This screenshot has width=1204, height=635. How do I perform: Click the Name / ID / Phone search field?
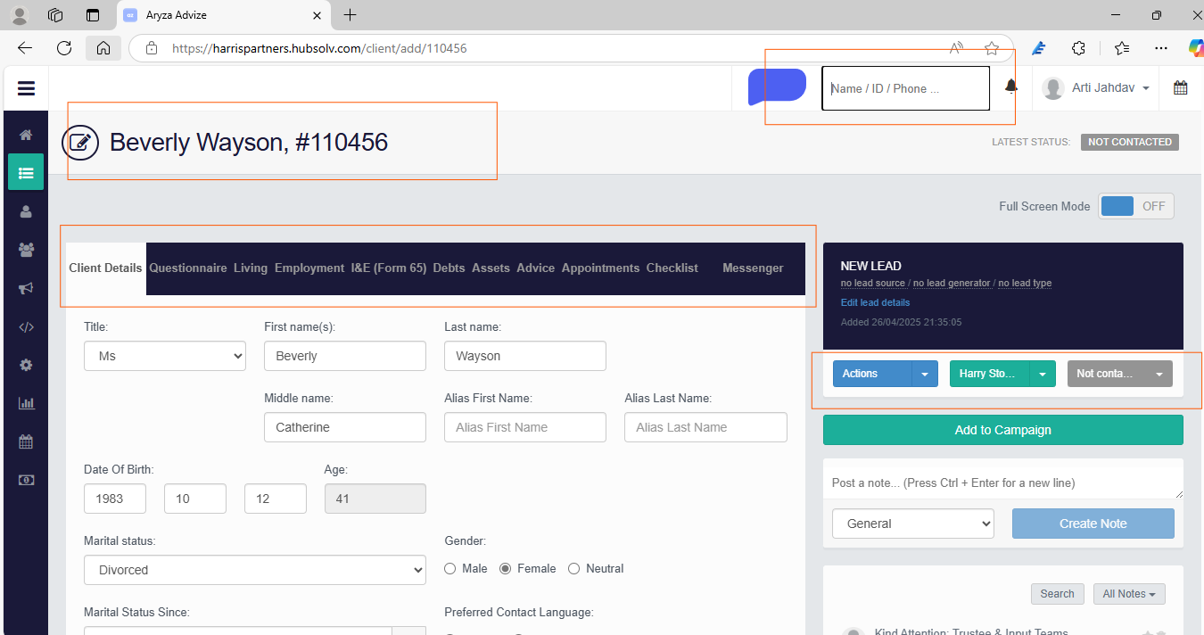pyautogui.click(x=904, y=88)
